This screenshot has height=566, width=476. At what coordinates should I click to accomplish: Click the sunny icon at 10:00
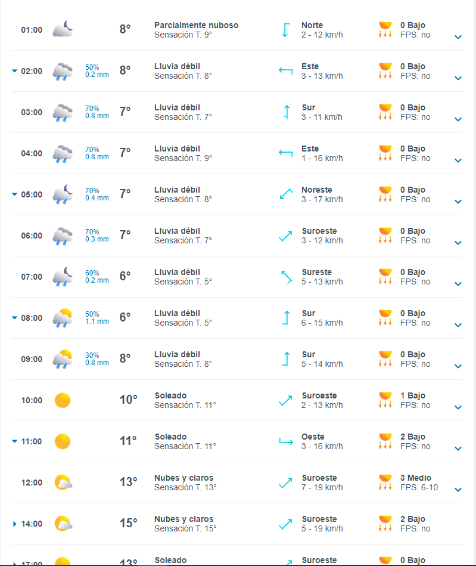point(63,400)
